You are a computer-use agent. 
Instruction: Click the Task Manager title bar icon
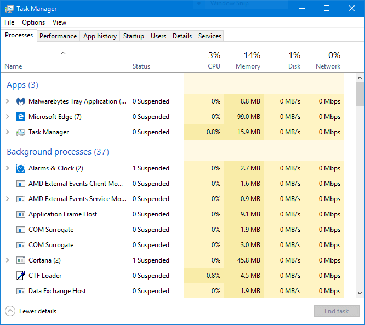click(x=9, y=9)
